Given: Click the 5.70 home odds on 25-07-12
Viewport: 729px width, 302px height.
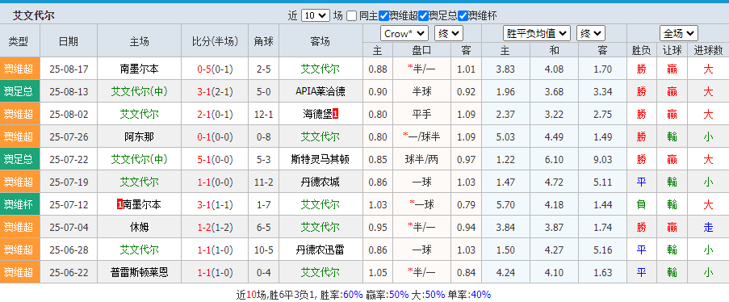Looking at the screenshot, I should (x=505, y=204).
